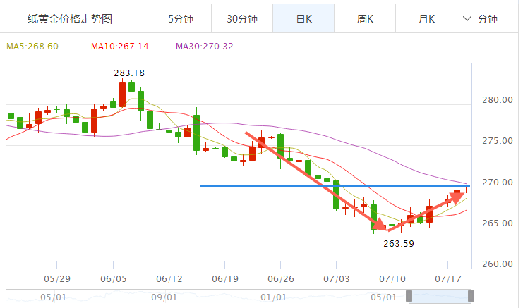Switch to the 30分钟 chart tab

[241, 19]
